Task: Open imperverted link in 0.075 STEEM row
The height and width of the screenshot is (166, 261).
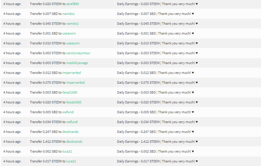Action: click(75, 82)
